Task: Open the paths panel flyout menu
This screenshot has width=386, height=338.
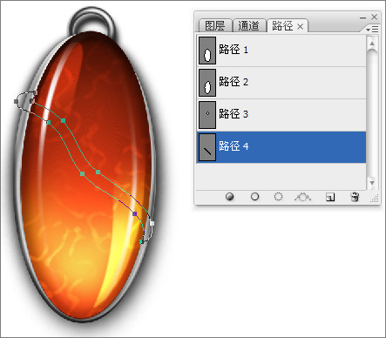Action: point(372,30)
